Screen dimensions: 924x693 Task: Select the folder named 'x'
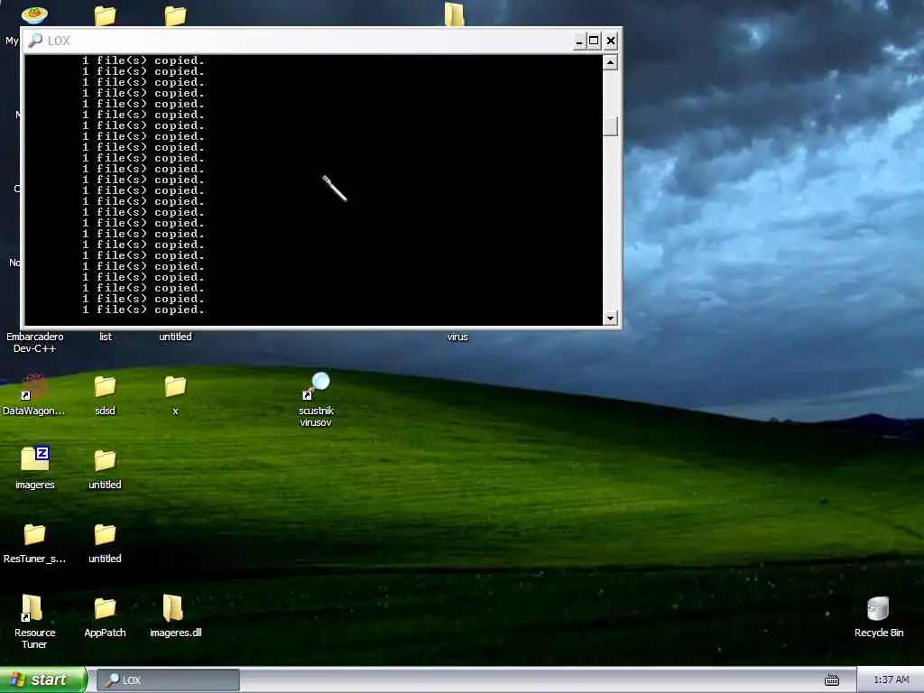pyautogui.click(x=175, y=386)
